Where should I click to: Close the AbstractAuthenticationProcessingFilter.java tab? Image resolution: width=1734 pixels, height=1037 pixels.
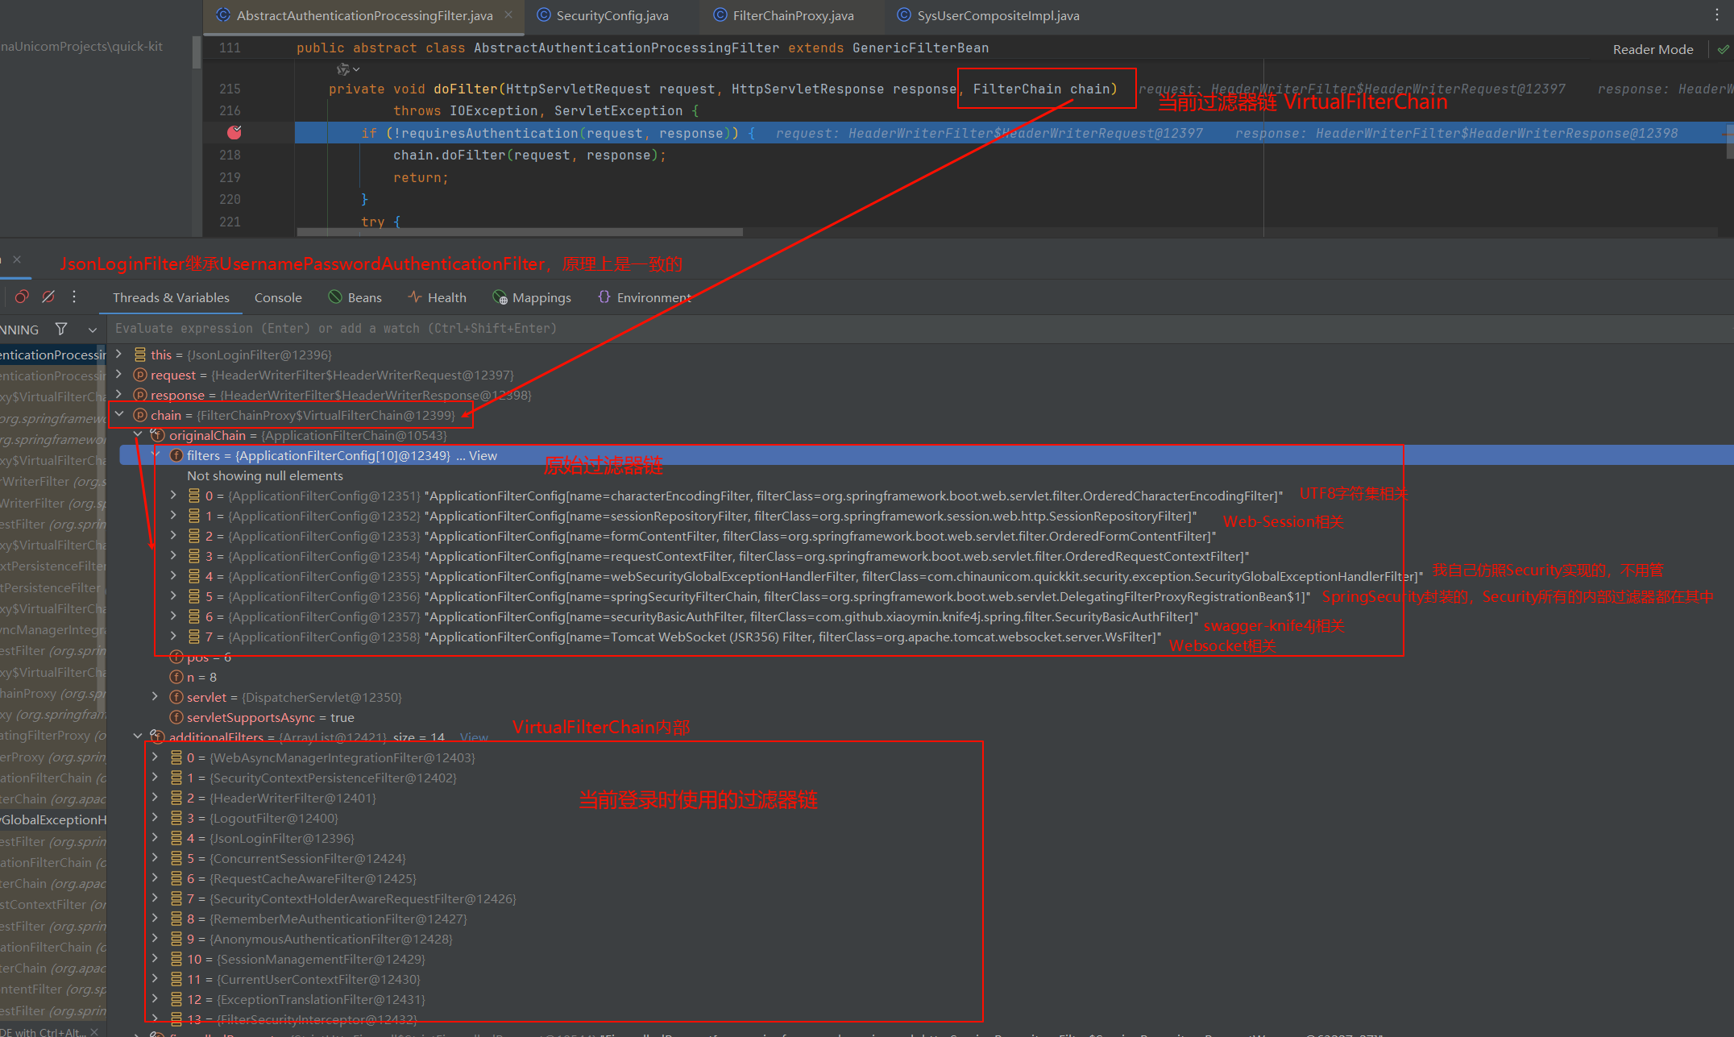click(x=508, y=15)
